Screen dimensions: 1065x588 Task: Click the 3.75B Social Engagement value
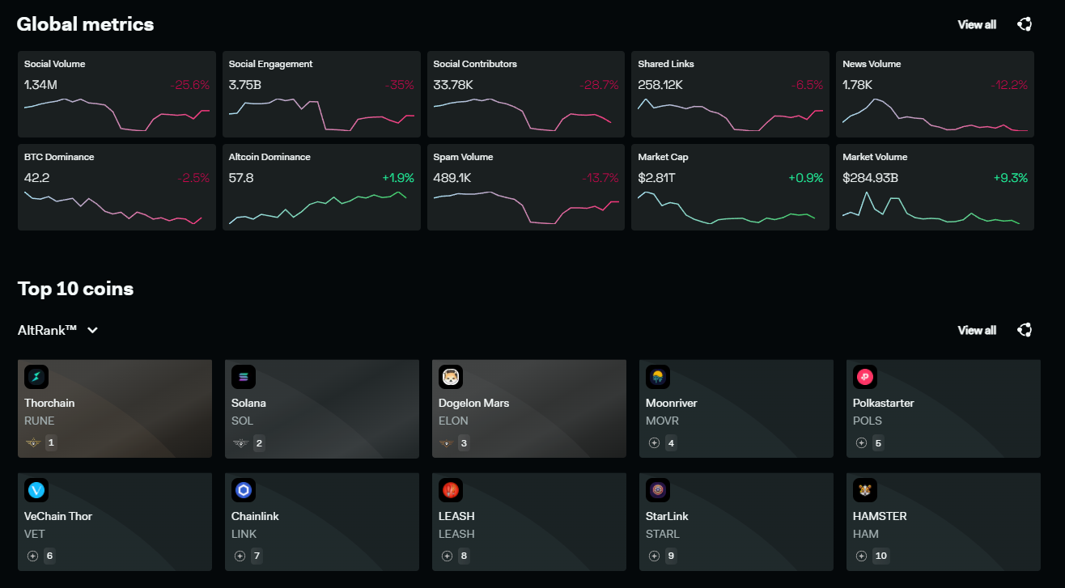click(244, 85)
